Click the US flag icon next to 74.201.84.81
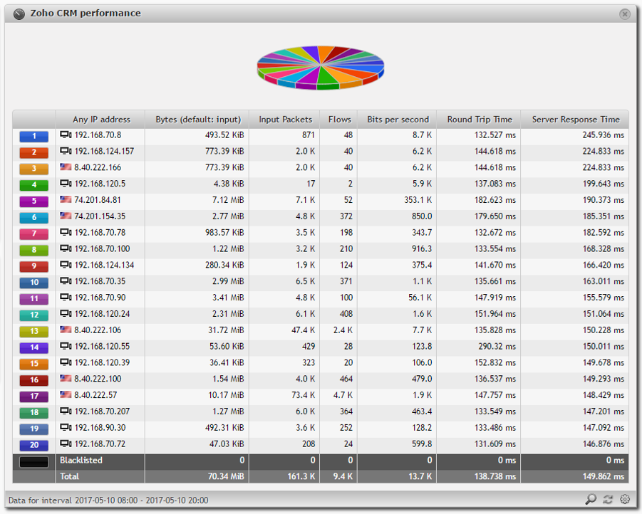The height and width of the screenshot is (514, 642). click(x=66, y=200)
